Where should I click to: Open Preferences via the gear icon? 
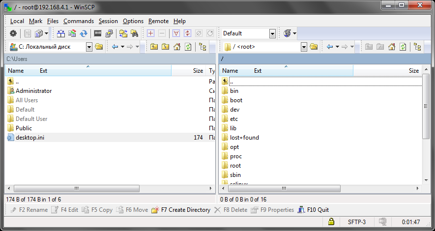coord(13,33)
